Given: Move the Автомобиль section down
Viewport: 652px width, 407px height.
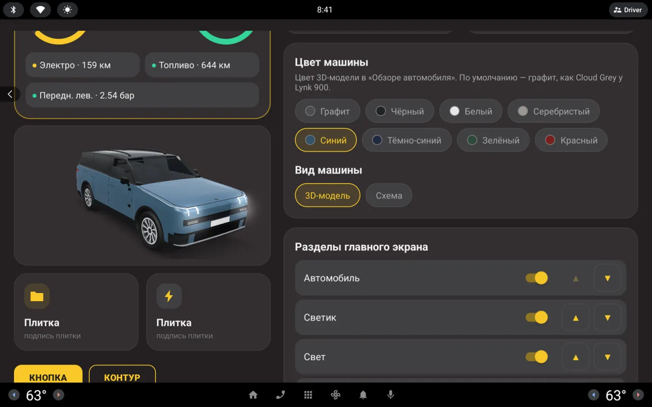Looking at the screenshot, I should 607,278.
